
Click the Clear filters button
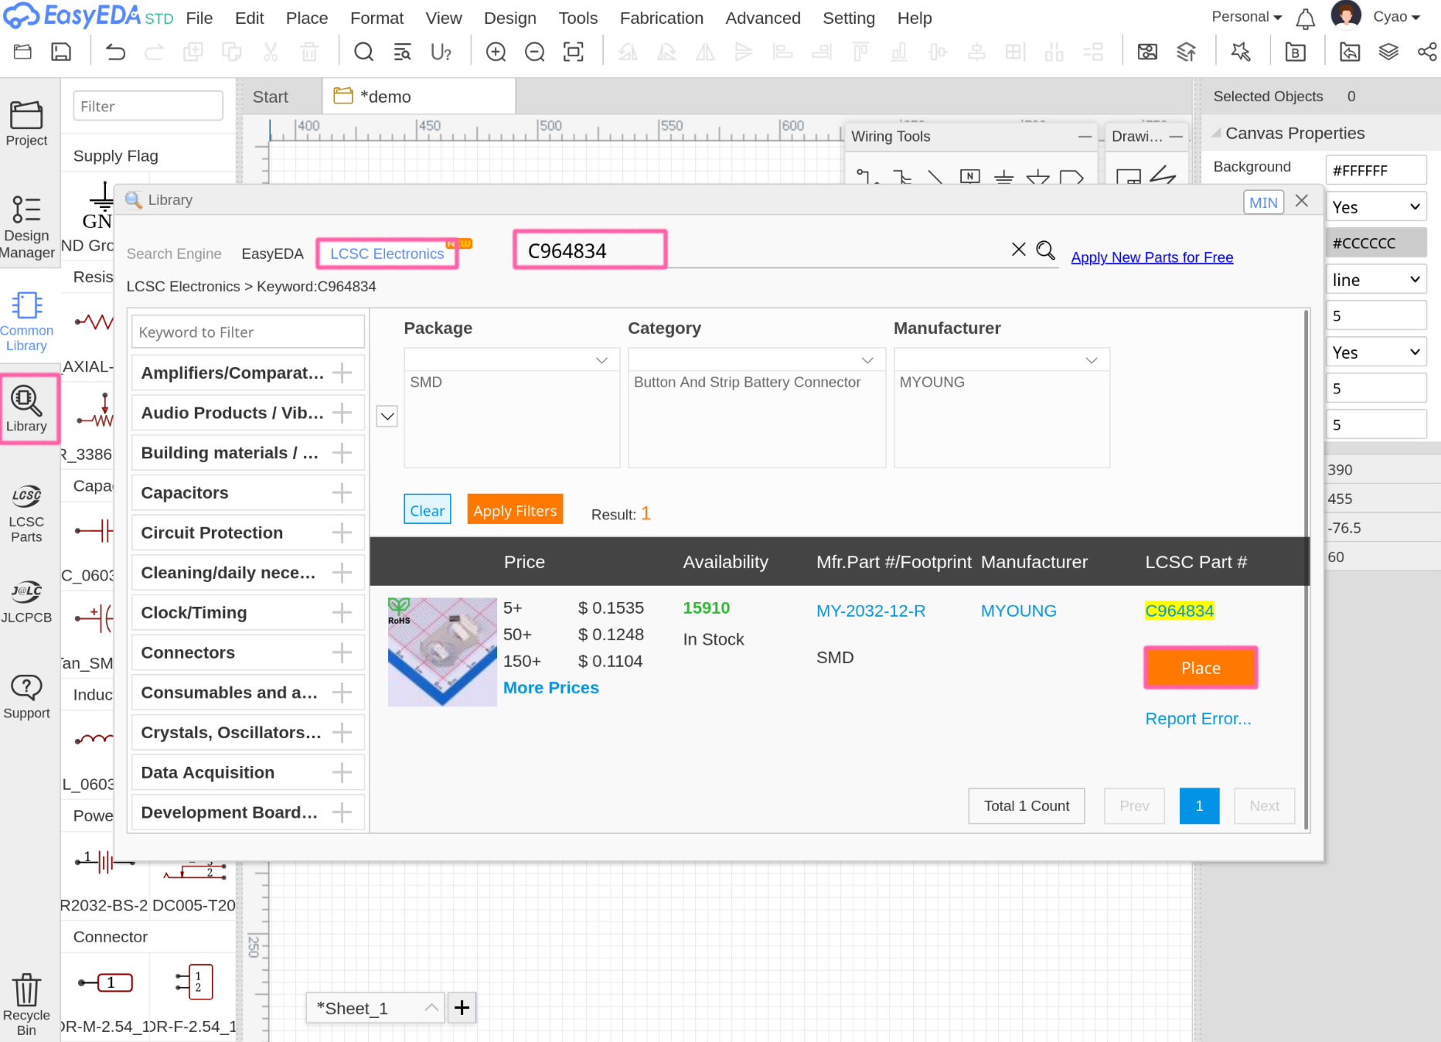427,509
